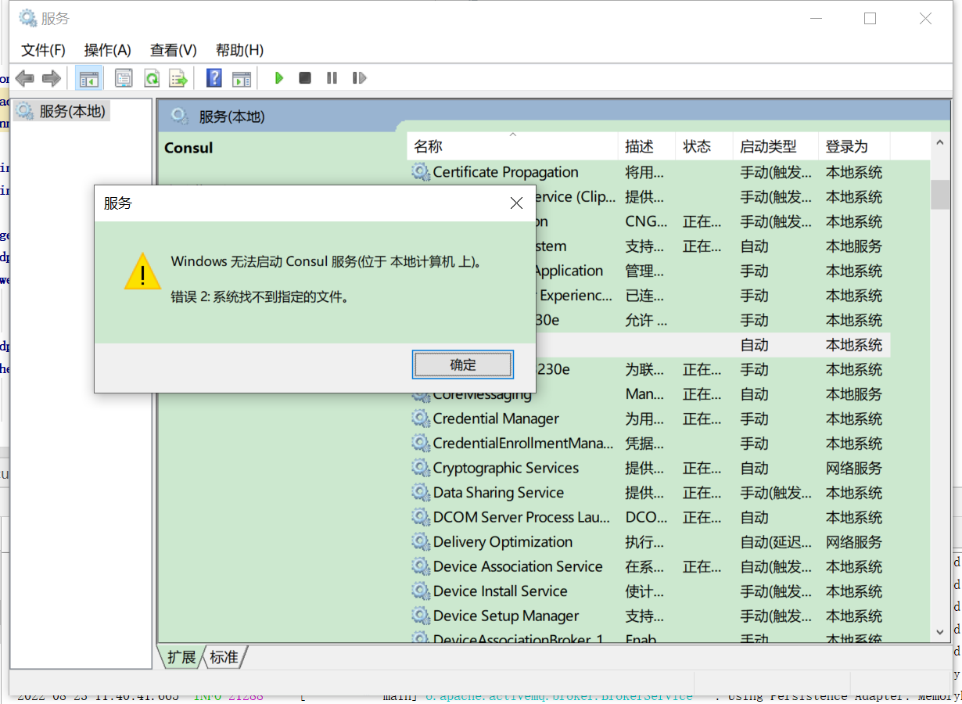The width and height of the screenshot is (962, 704).
Task: Click 网络服务 in the Cryptographic Services row
Action: coord(854,468)
